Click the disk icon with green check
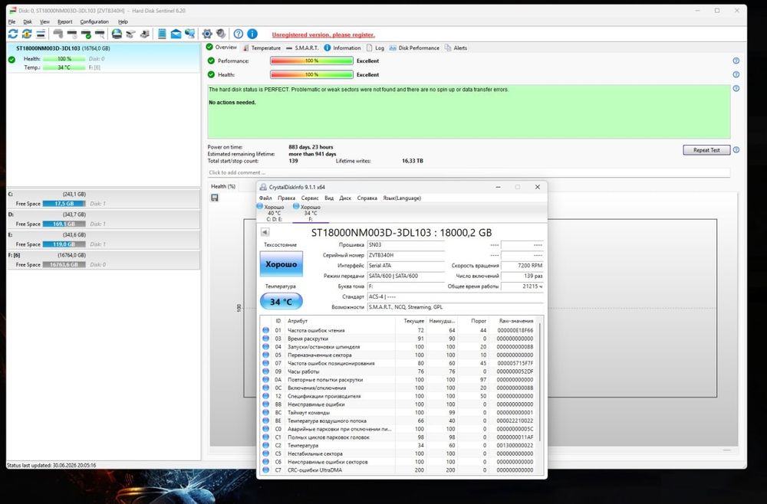 [86, 34]
